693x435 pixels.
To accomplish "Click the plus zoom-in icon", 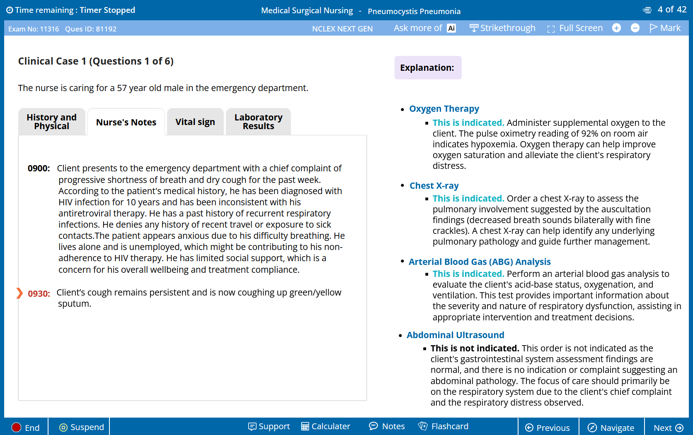I will [616, 28].
